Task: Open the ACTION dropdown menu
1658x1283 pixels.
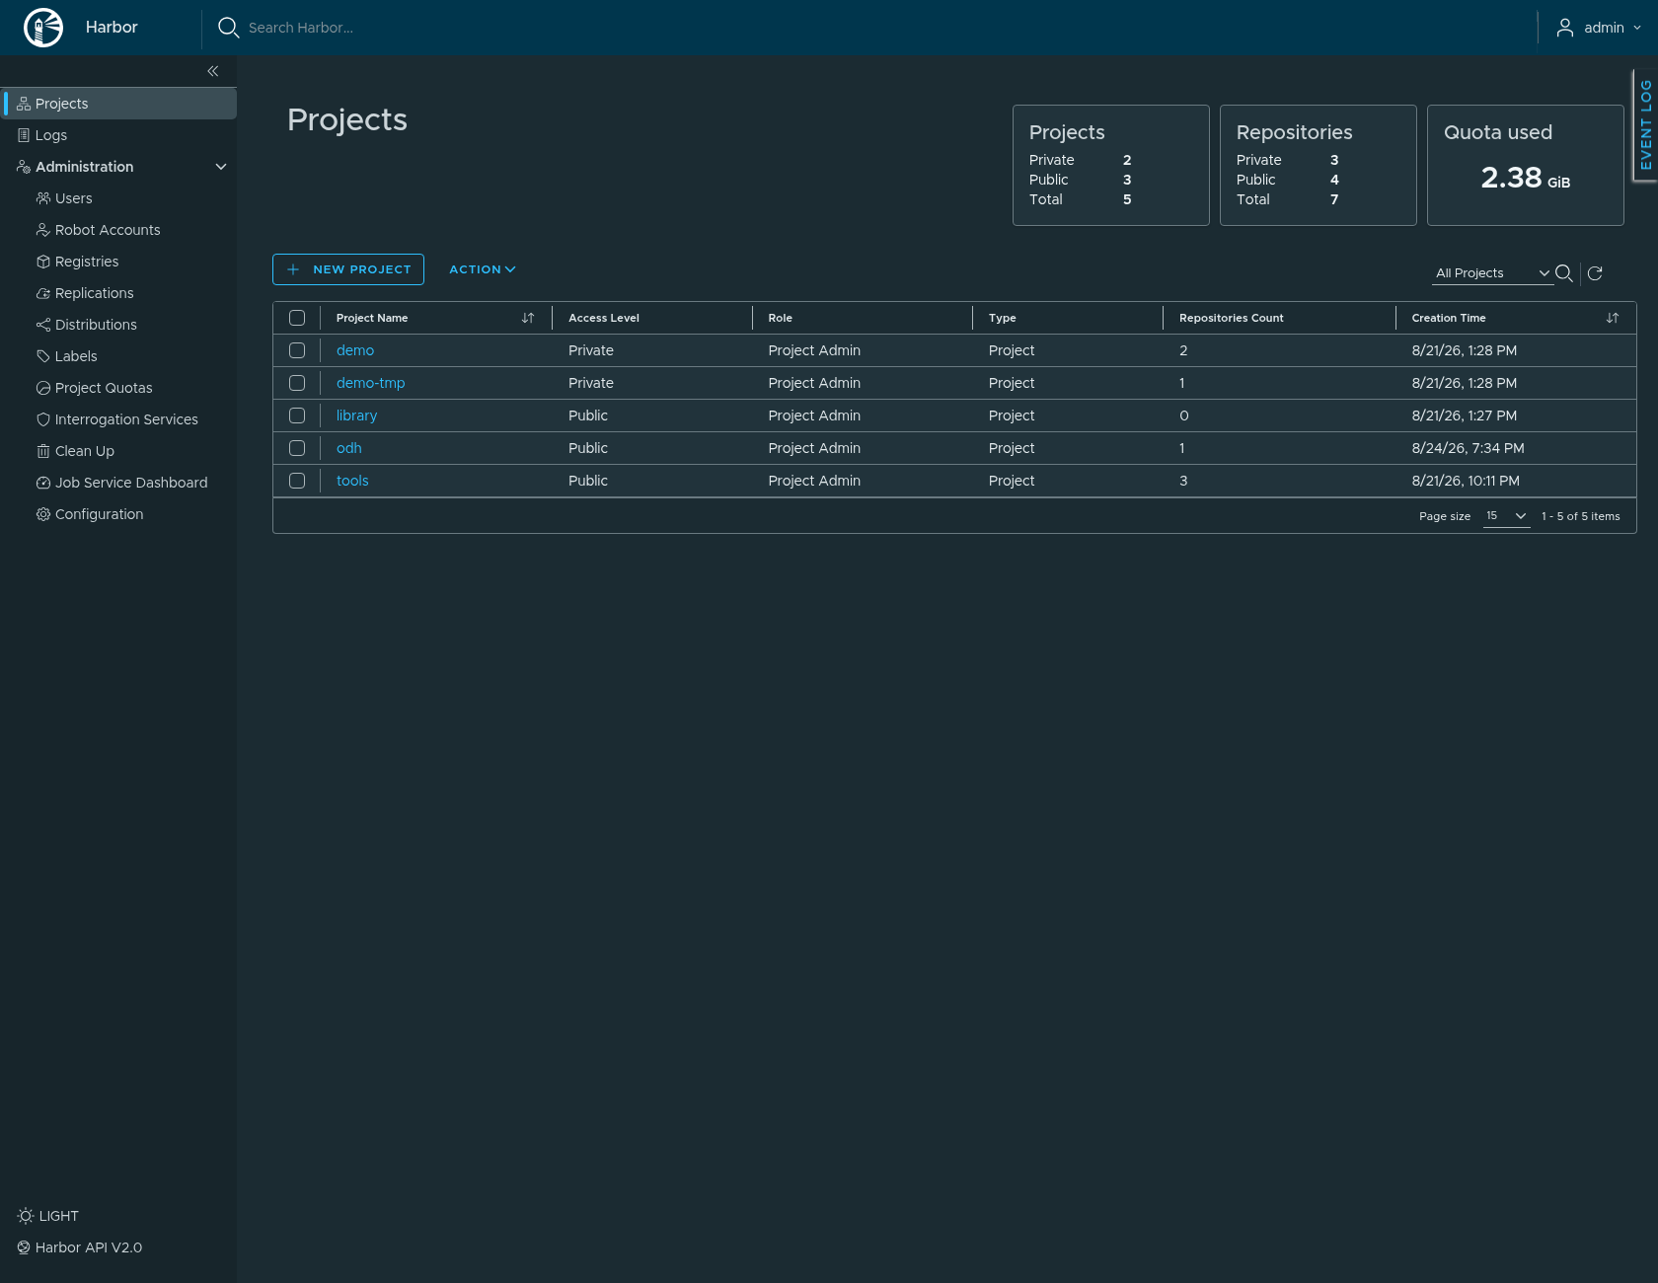Action: click(x=483, y=269)
